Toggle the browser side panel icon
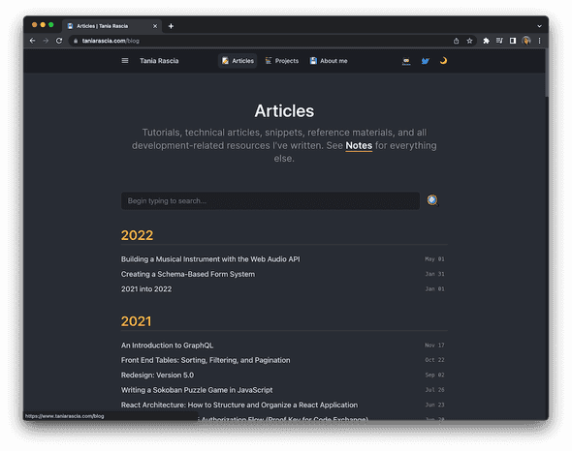Viewport: 572px width, 451px height. click(513, 41)
